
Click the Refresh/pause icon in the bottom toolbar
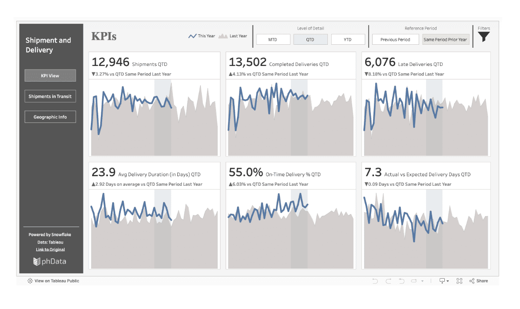click(414, 281)
